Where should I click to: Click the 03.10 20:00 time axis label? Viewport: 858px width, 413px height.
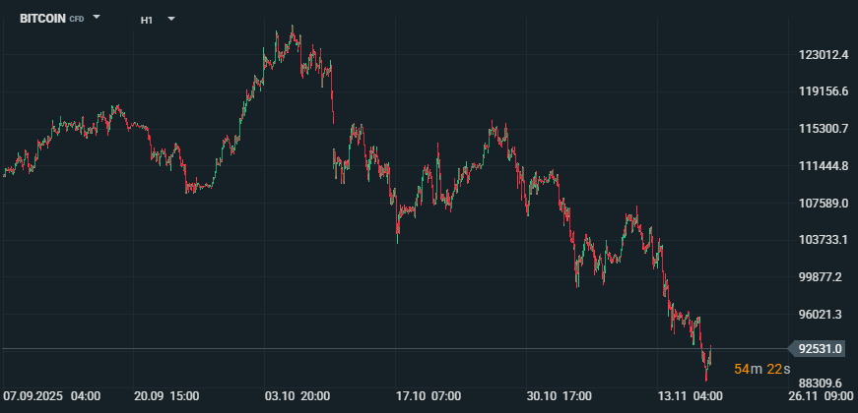[297, 396]
